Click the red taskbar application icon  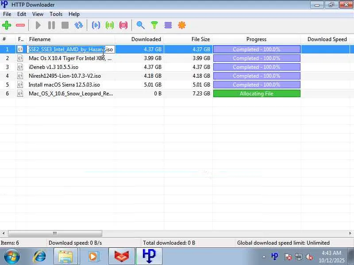[x=122, y=257]
